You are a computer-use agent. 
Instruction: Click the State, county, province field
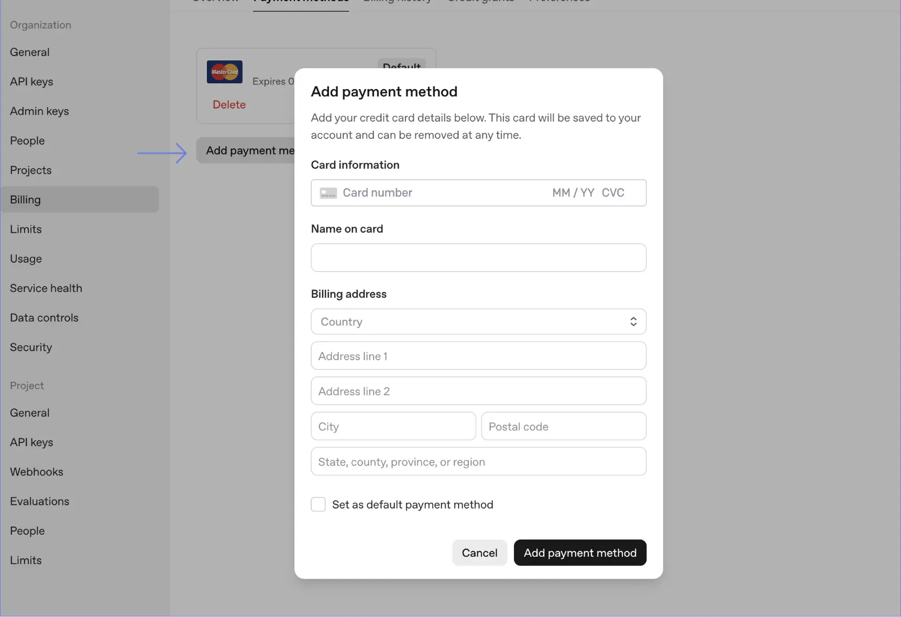[x=478, y=461]
